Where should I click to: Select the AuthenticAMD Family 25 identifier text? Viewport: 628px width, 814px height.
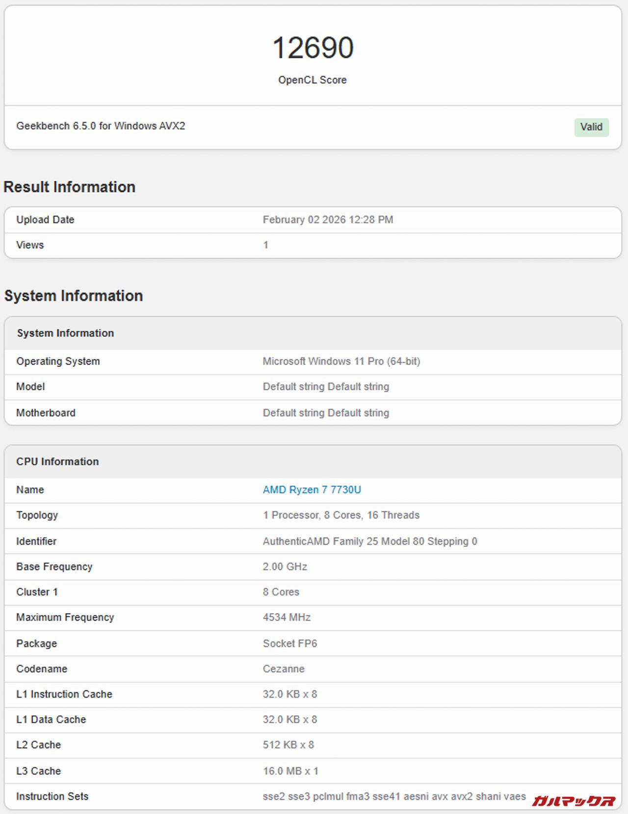tap(369, 541)
